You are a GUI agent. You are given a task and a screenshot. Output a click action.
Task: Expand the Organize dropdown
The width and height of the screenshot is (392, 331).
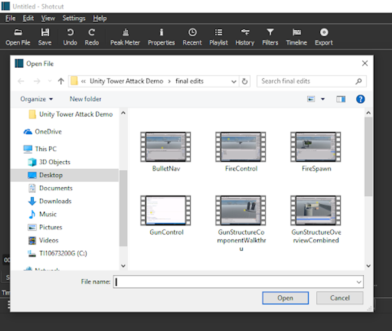[37, 99]
